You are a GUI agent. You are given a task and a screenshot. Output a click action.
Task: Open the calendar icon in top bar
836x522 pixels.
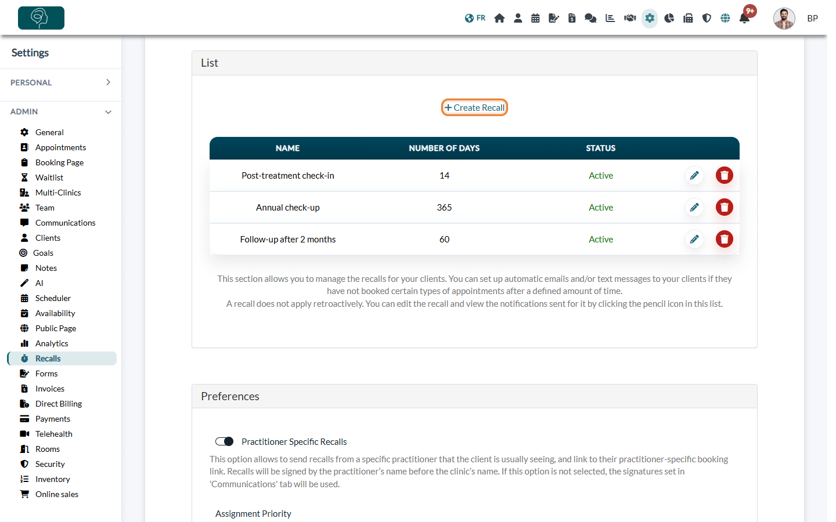[x=535, y=18]
